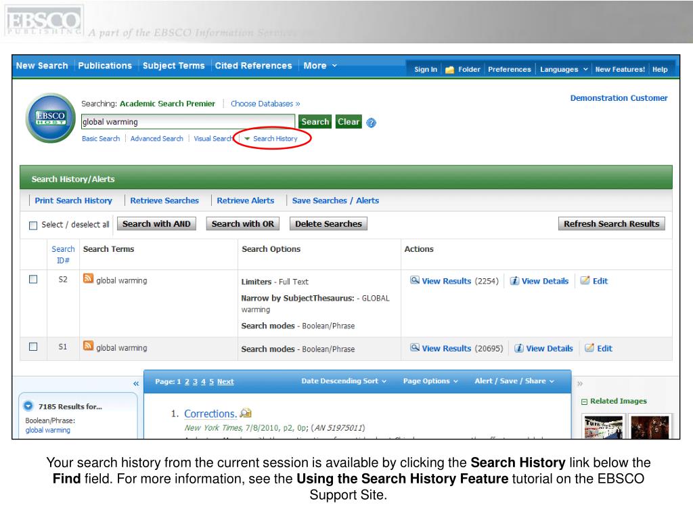Click View Results magnifier icon for S1
This screenshot has height=520, width=693.
coord(415,347)
